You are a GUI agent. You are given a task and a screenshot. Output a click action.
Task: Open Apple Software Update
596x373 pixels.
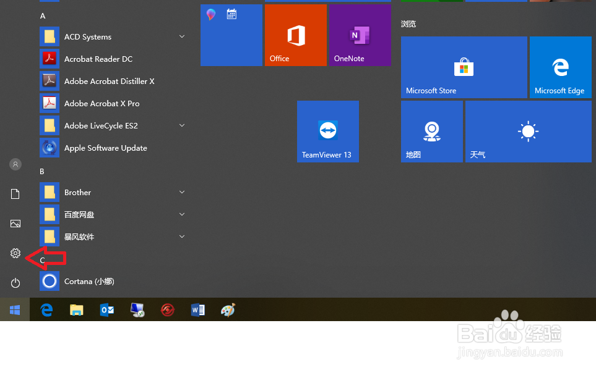[x=114, y=148]
